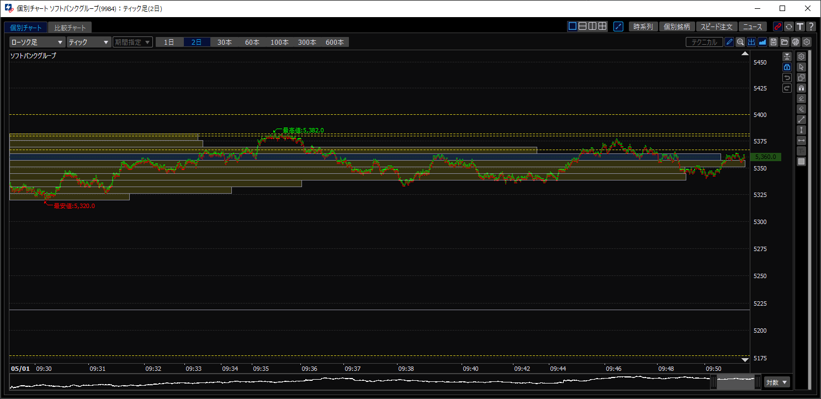Click the down triangle below the price axis

pos(745,360)
